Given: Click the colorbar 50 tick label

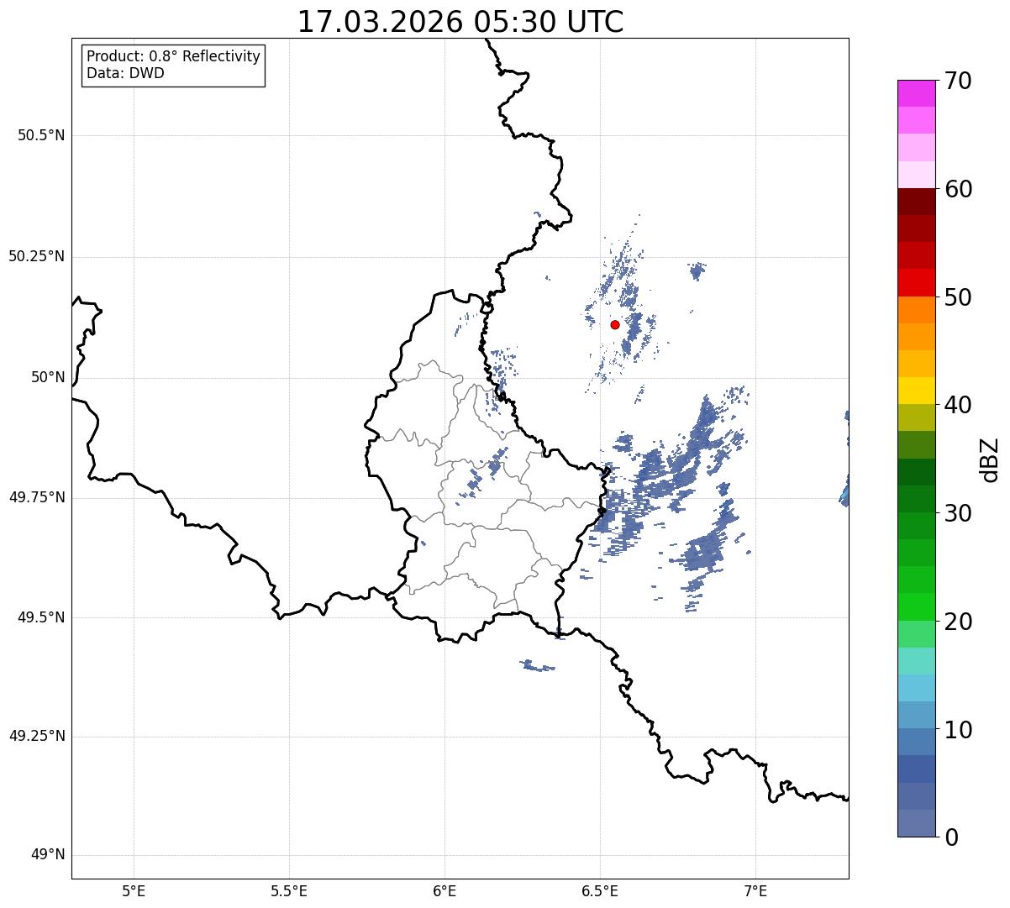Looking at the screenshot, I should coord(958,297).
